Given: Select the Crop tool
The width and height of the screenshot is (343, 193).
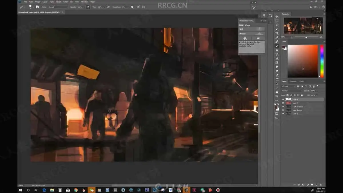Looking at the screenshot, I should [277, 33].
